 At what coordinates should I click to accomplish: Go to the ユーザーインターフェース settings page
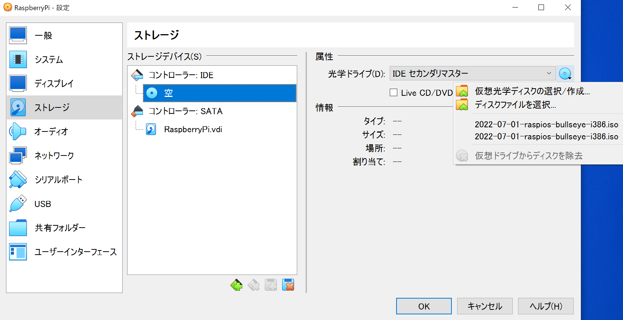point(64,252)
